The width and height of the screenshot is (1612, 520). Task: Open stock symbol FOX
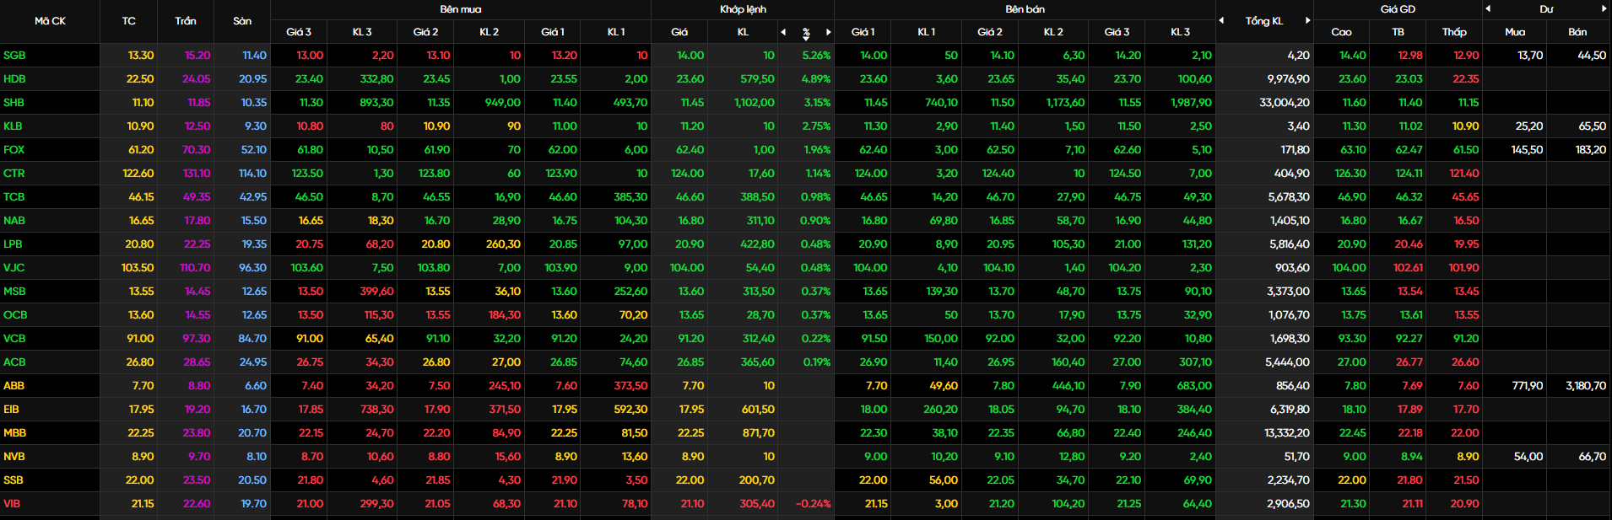coord(14,150)
